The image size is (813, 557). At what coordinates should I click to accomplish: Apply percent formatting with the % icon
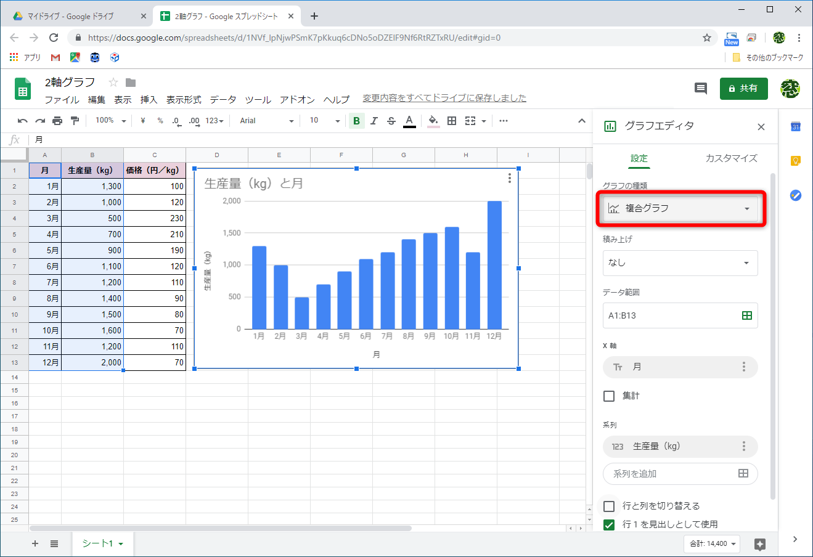pyautogui.click(x=159, y=121)
